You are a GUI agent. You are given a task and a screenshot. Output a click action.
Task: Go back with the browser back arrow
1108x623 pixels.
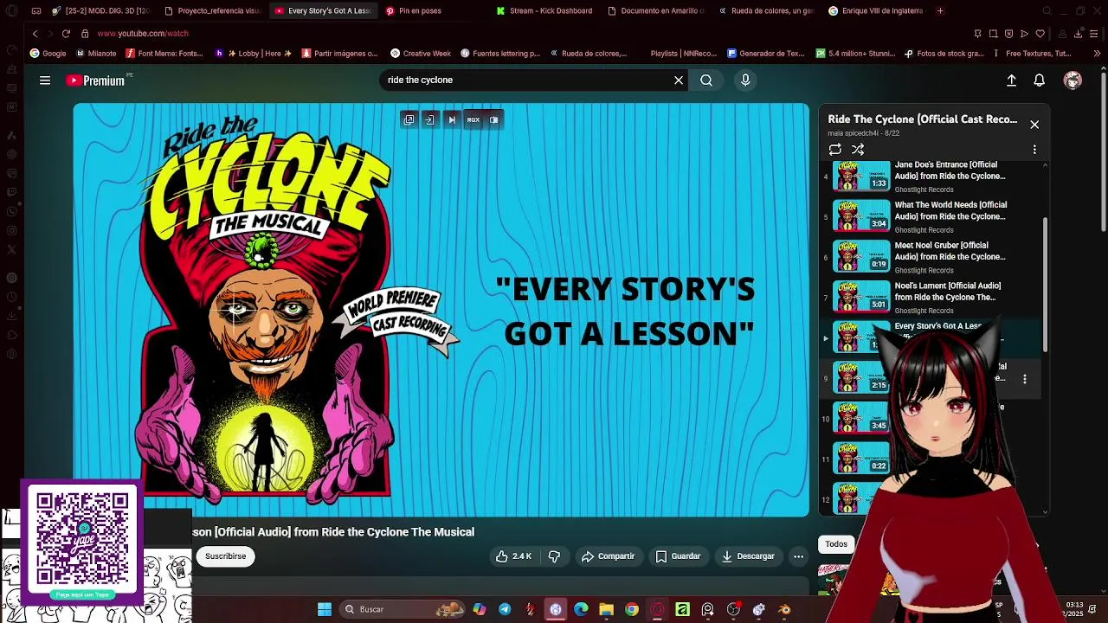point(35,34)
